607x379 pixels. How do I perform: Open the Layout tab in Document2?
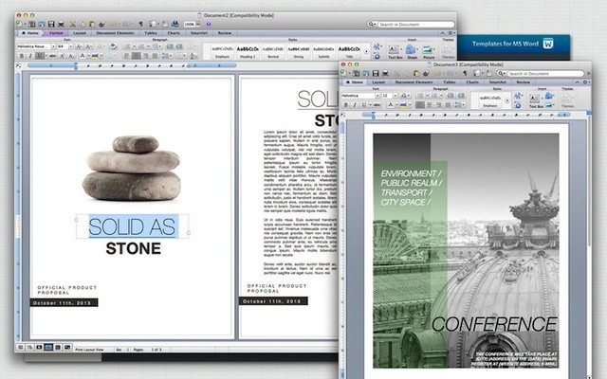click(x=79, y=31)
